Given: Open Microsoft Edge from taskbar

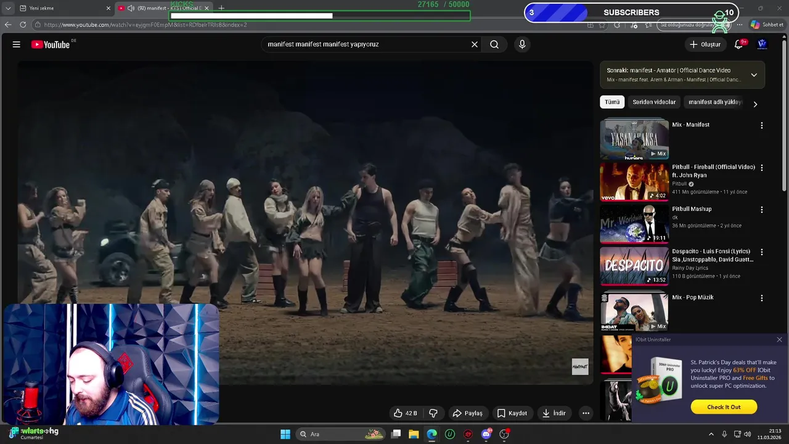Looking at the screenshot, I should pyautogui.click(x=432, y=434).
